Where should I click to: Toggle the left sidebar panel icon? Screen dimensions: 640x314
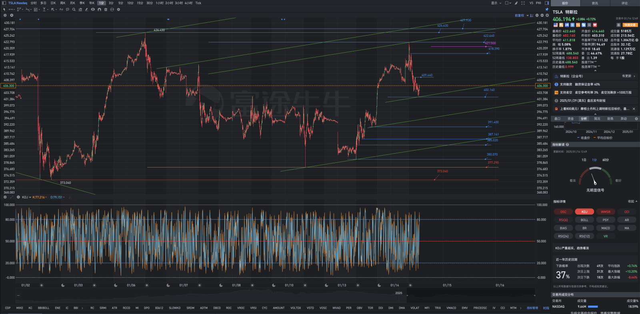(x=4, y=3)
